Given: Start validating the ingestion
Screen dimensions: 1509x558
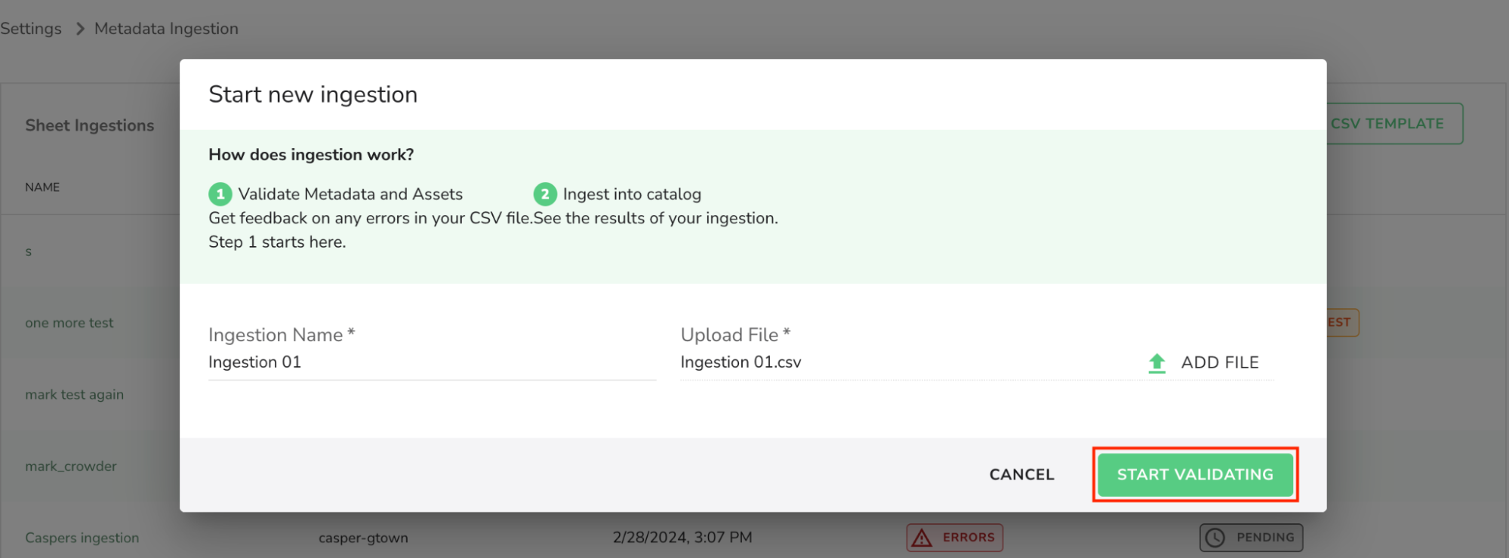Looking at the screenshot, I should pos(1195,474).
